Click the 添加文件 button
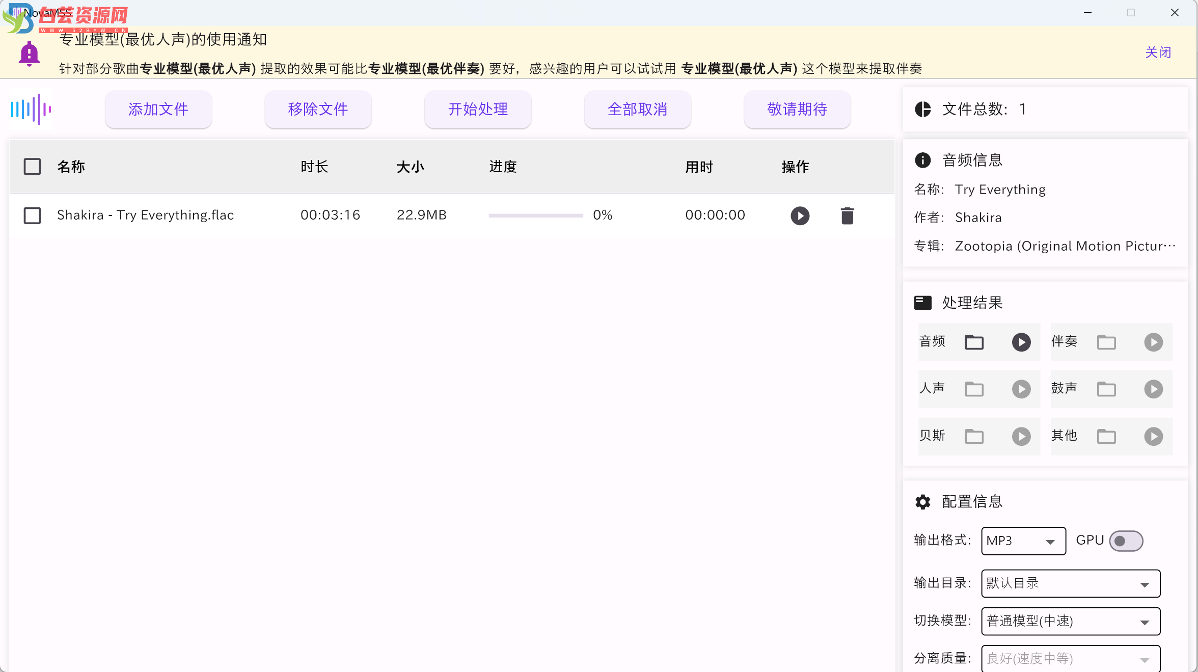The height and width of the screenshot is (672, 1198). pos(158,109)
